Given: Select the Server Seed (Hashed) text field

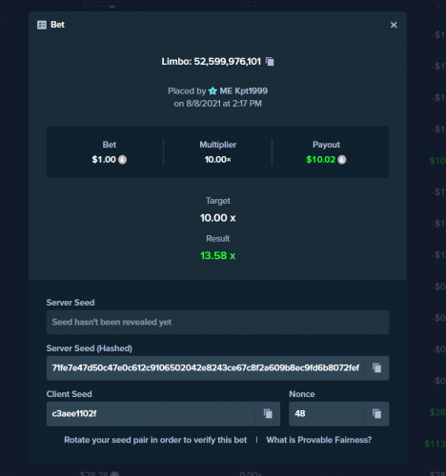Looking at the screenshot, I should pyautogui.click(x=205, y=368).
